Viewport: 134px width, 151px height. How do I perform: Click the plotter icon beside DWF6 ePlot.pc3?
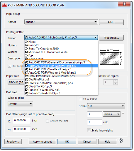coord(26,79)
